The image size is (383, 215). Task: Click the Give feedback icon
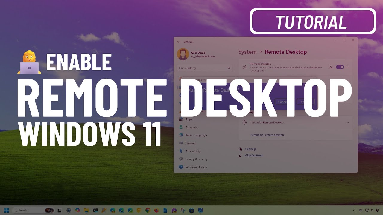click(x=241, y=156)
